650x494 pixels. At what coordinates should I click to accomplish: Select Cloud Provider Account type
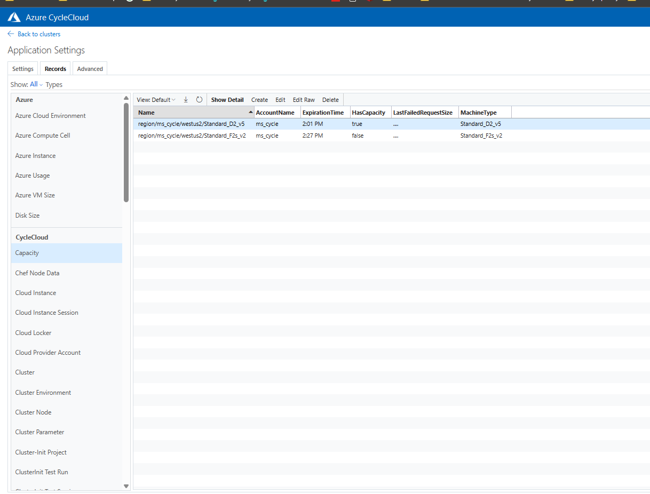(x=66, y=353)
